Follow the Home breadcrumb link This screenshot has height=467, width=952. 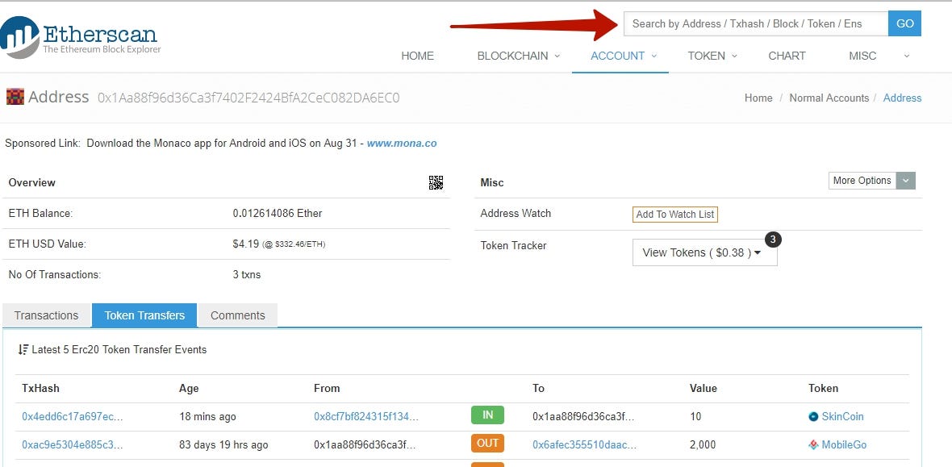758,98
